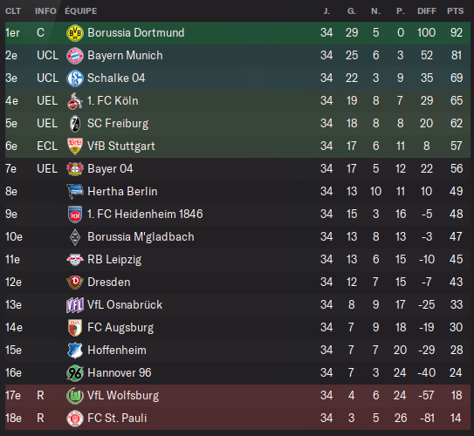Select the VfL Osnabrück team name
Image resolution: width=474 pixels, height=436 pixels.
pos(125,304)
